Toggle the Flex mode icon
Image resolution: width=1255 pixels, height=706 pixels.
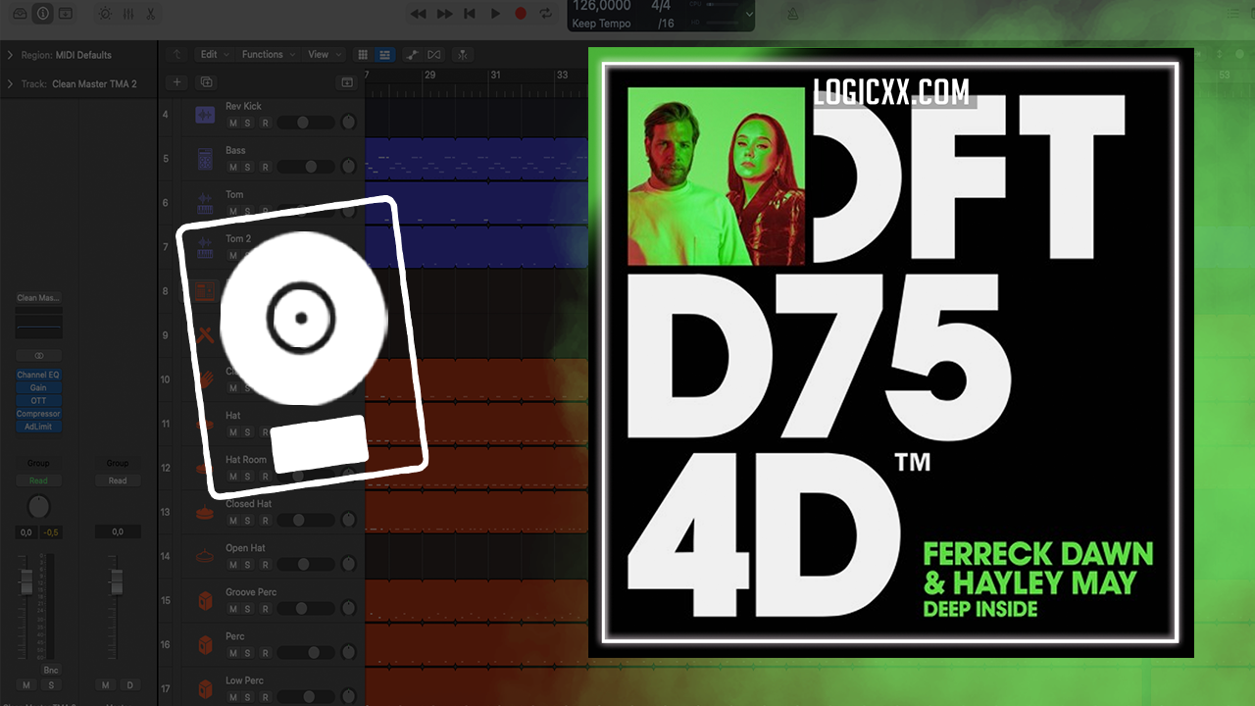[x=434, y=55]
